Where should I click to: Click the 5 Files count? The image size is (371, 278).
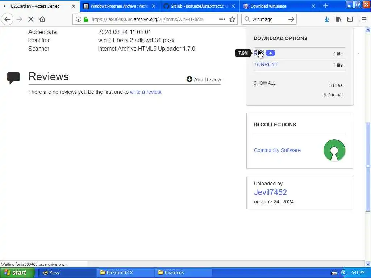(x=336, y=85)
